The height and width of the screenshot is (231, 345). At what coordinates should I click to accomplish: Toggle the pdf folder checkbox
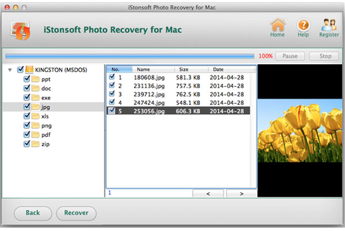pyautogui.click(x=26, y=134)
